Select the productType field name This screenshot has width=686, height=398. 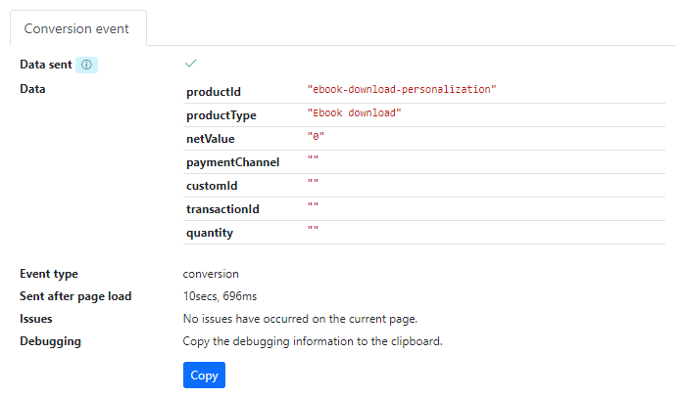(x=221, y=115)
